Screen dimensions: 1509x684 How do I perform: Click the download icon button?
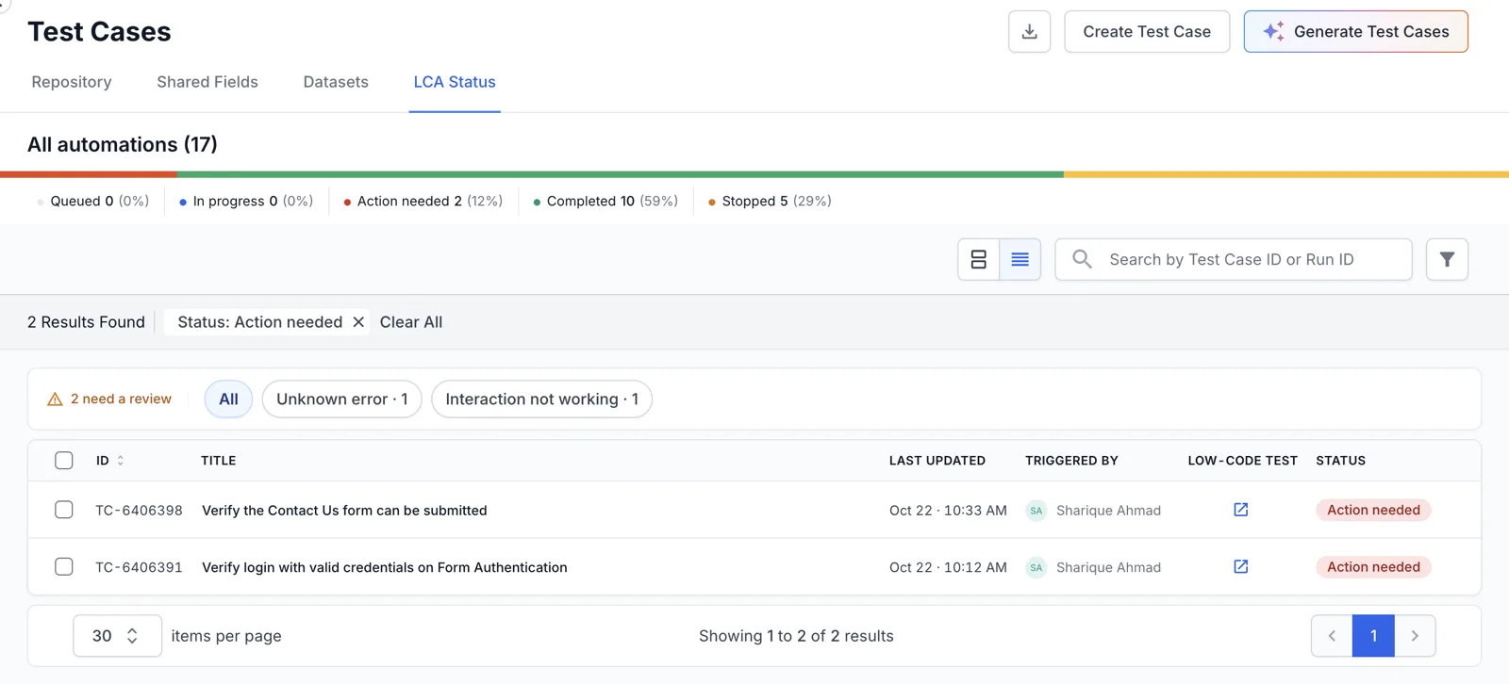1029,32
